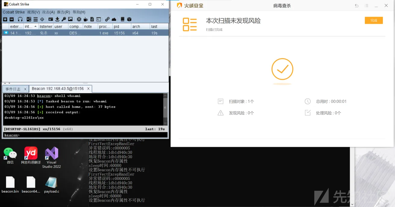395x207 pixels.
Task: Sort by the arch column header
Action: pyautogui.click(x=141, y=26)
